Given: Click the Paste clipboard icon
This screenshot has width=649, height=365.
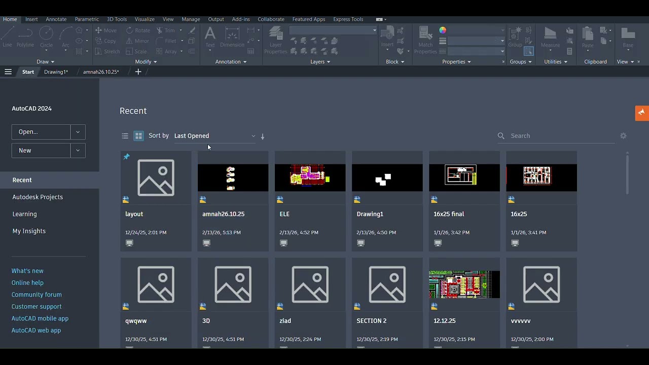Looking at the screenshot, I should 588,37.
